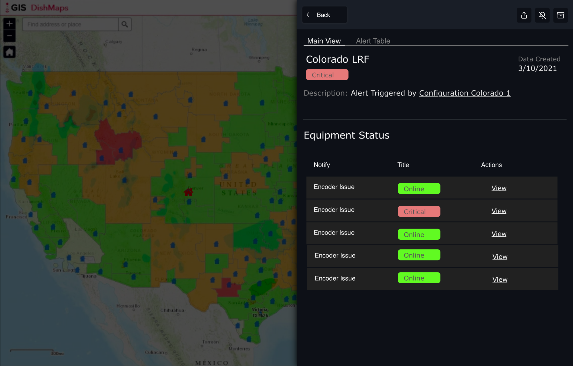
Task: Open Configuration Colorado 1 link
Action: [465, 93]
